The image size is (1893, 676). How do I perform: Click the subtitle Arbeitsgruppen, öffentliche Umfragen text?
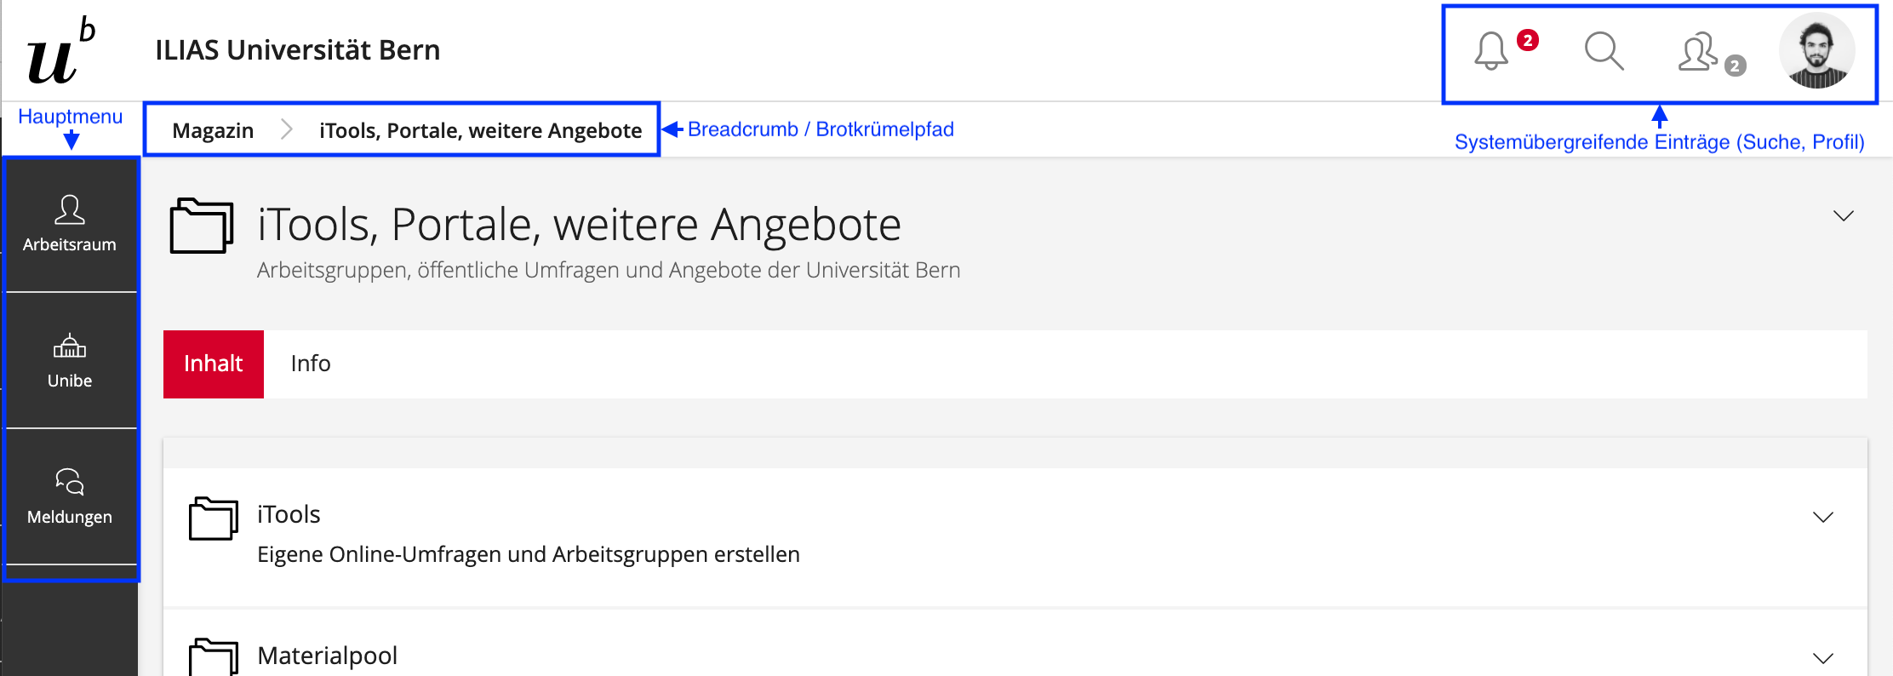click(609, 270)
